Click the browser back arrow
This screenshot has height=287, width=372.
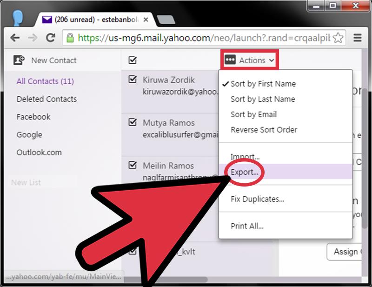point(15,38)
